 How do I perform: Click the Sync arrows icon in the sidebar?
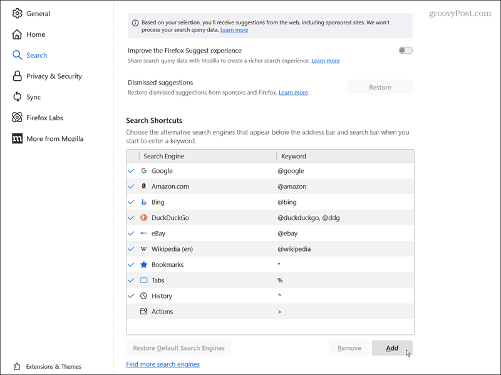pyautogui.click(x=18, y=96)
